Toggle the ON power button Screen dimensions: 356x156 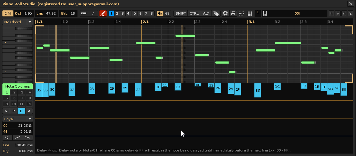[x=7, y=14]
